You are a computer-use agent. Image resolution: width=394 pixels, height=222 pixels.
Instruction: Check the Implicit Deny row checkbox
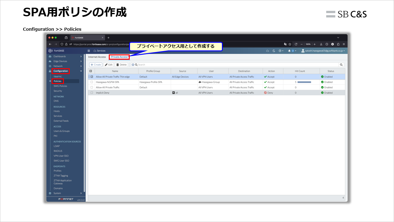92,93
